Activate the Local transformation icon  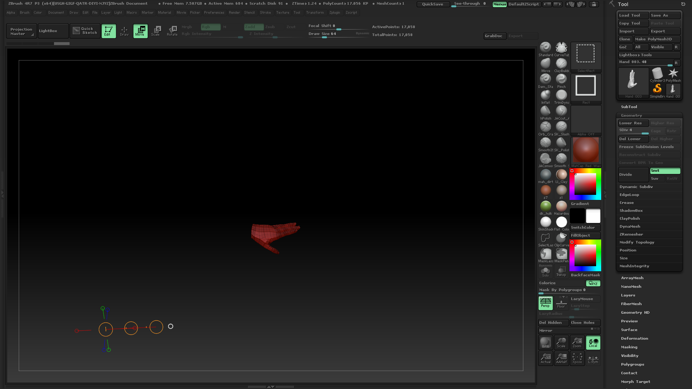pos(593,343)
